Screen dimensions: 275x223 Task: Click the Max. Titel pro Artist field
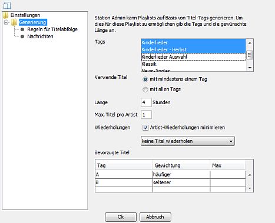146,115
